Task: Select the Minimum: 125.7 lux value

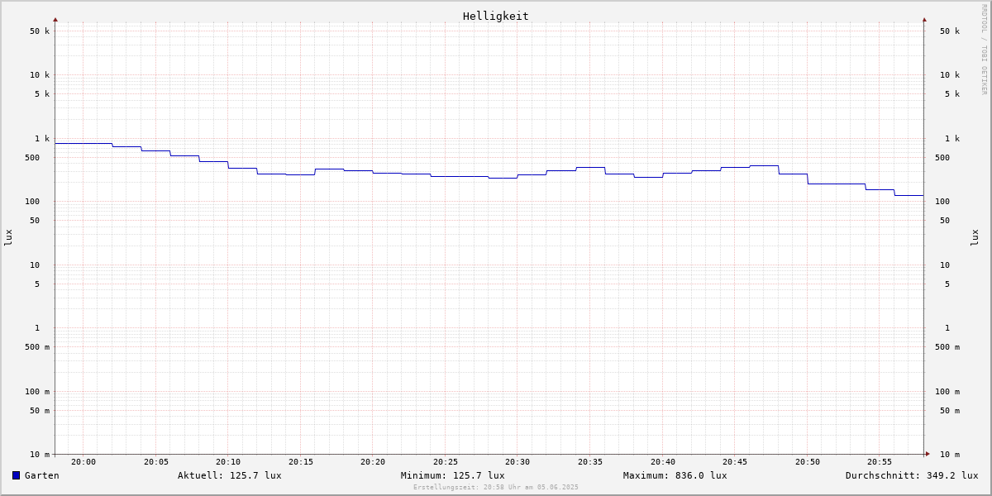Action: pos(453,475)
